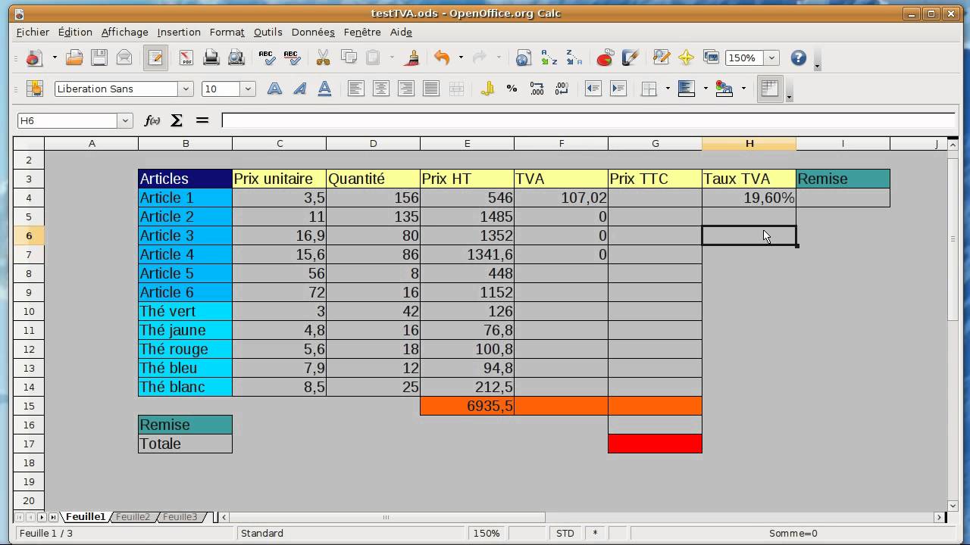
Task: Insert a chart using the chart icon
Action: 604,58
